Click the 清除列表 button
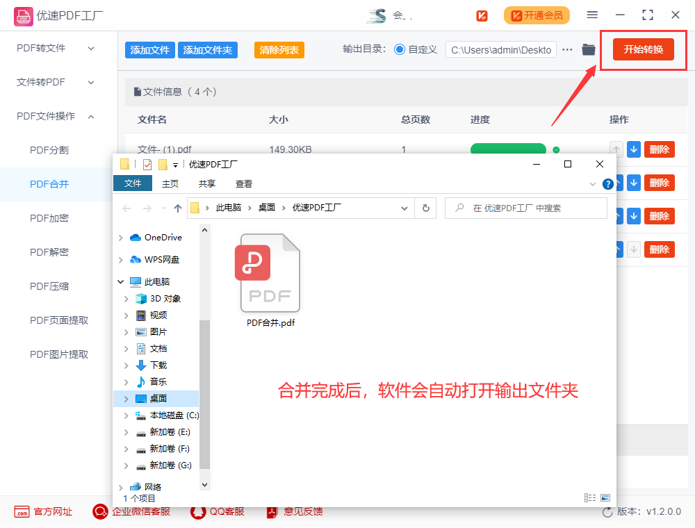The image size is (695, 528). [279, 50]
